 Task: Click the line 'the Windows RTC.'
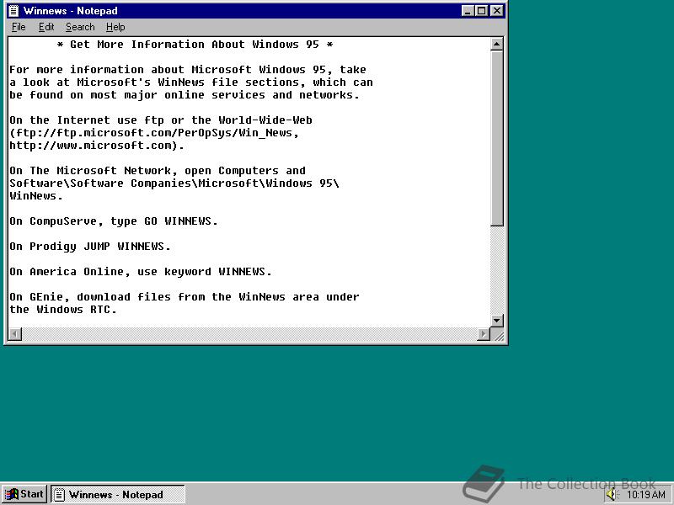(x=63, y=309)
